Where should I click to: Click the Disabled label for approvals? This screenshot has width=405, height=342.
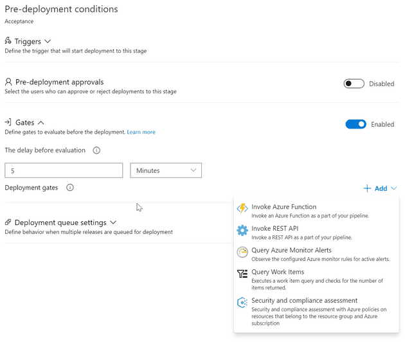381,84
